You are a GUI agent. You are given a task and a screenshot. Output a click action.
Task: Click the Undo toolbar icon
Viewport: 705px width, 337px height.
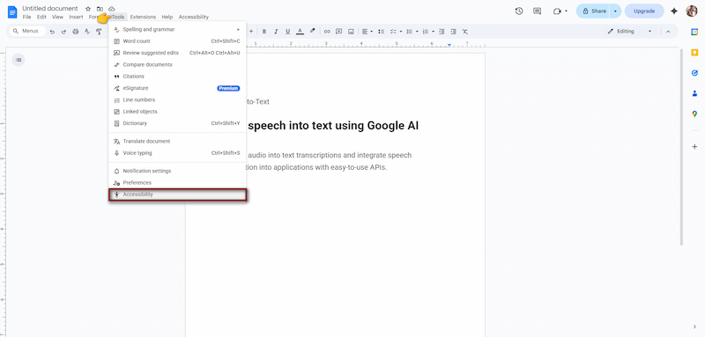[x=52, y=32]
